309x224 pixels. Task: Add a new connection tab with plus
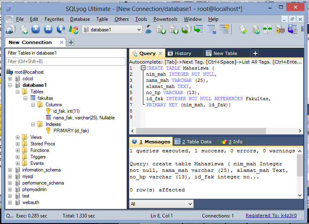pyautogui.click(x=71, y=42)
